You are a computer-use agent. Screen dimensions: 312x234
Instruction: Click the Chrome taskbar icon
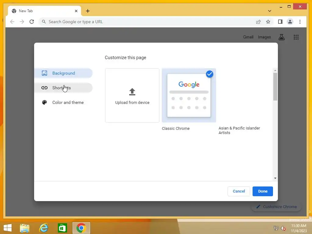tap(81, 228)
